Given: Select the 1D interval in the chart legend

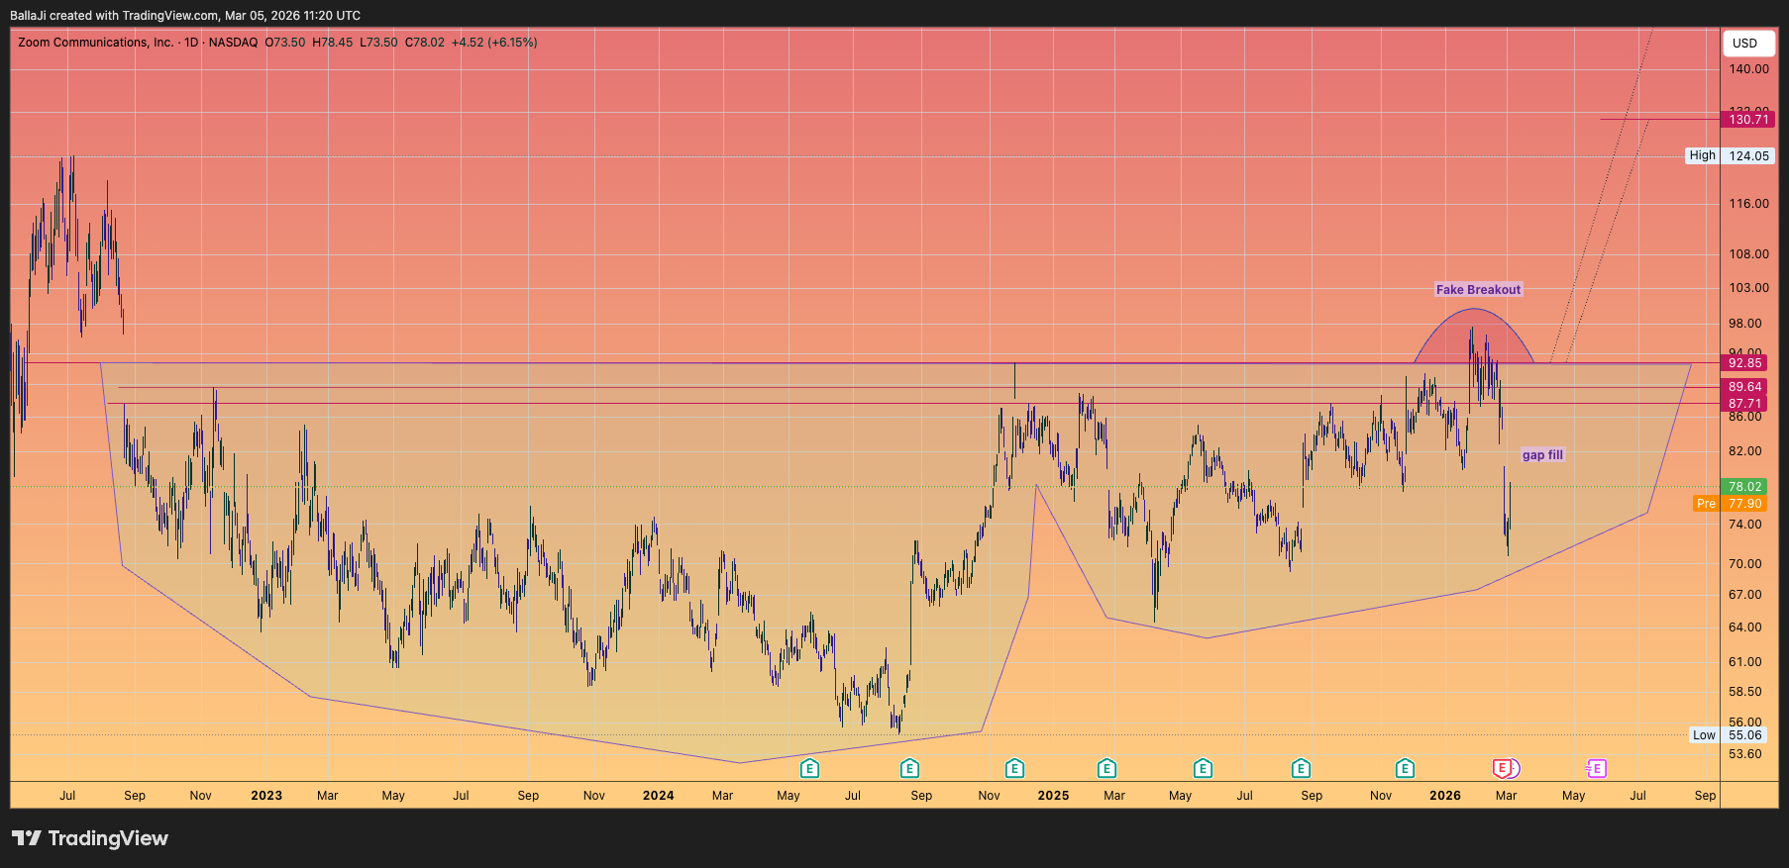Looking at the screenshot, I should (x=191, y=43).
